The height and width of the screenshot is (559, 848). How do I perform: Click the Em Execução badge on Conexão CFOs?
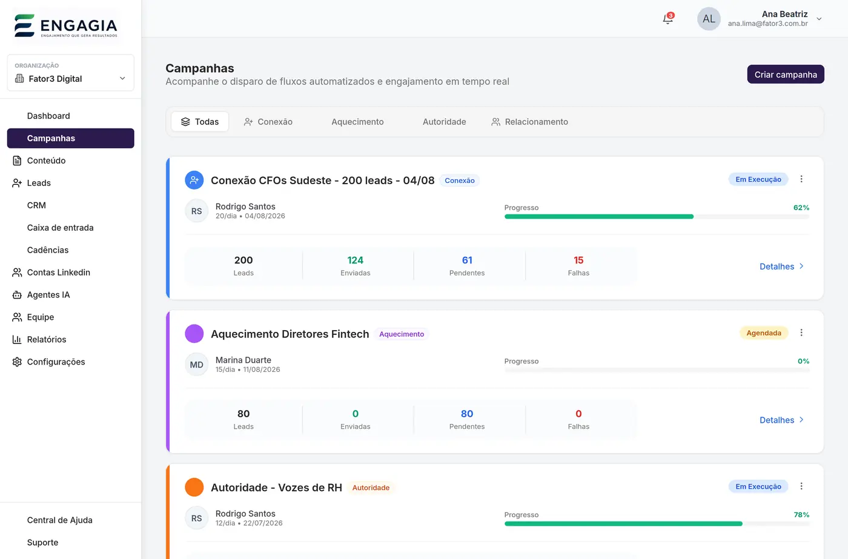[758, 179]
